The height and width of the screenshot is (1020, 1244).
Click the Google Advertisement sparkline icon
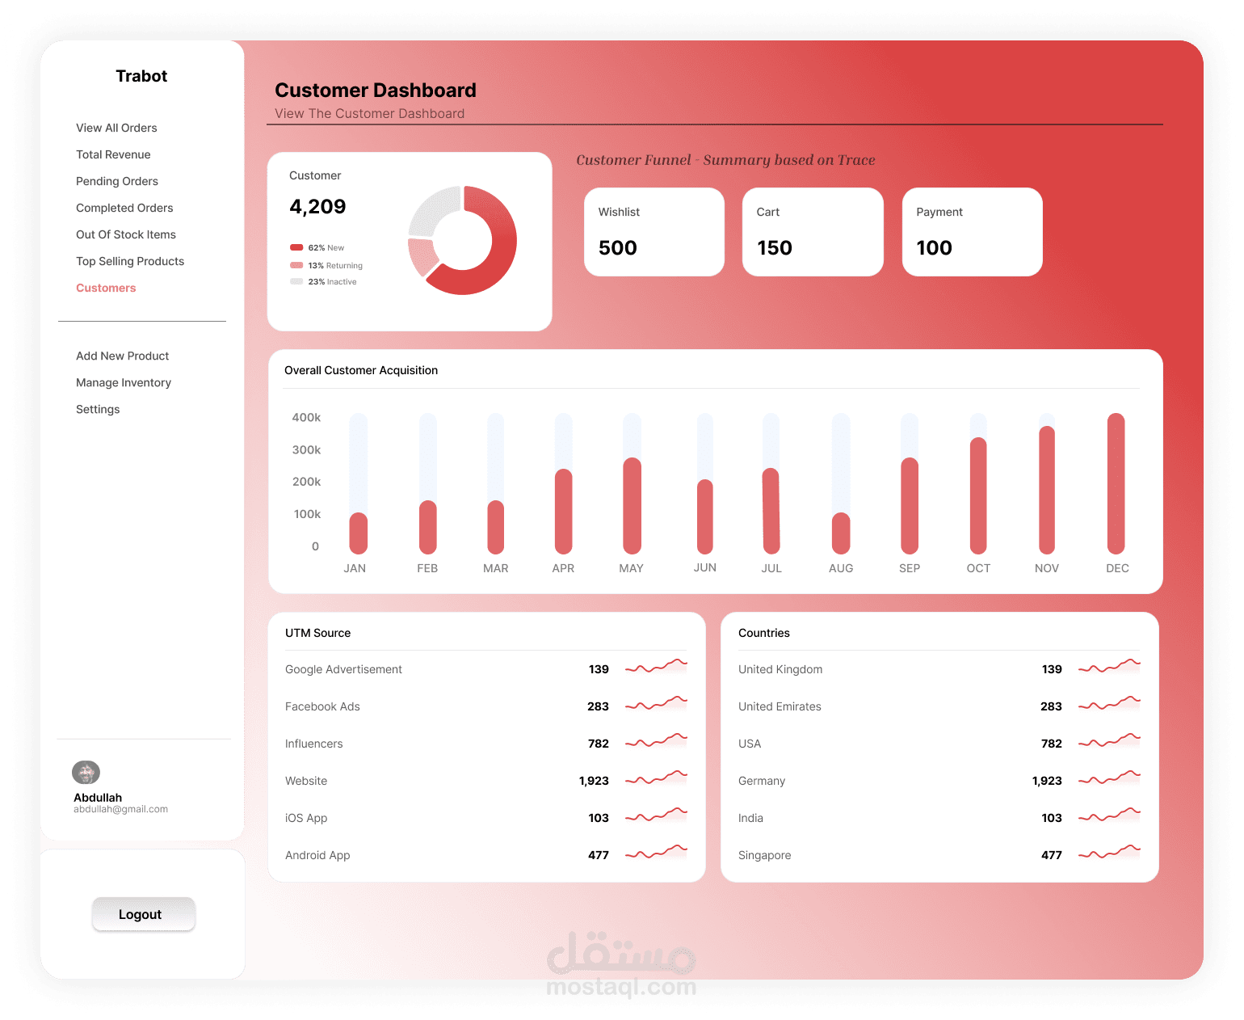pos(656,667)
